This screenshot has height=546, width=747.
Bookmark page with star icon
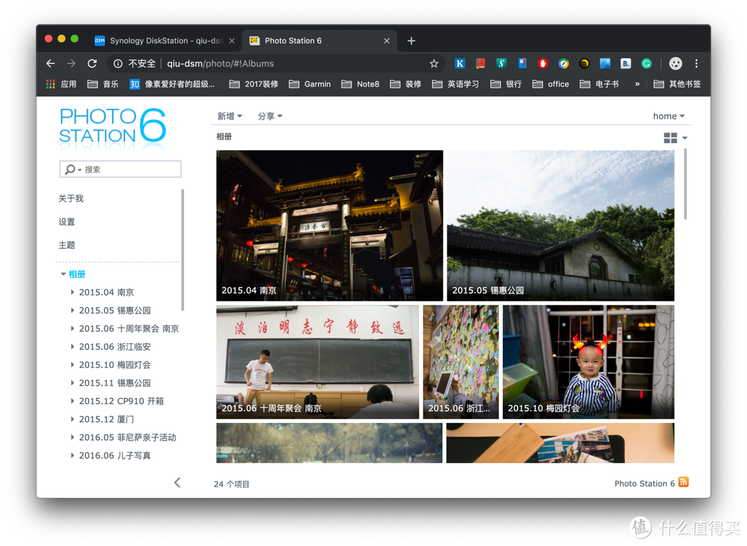click(x=434, y=64)
